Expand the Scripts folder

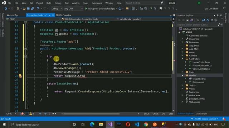pyautogui.click(x=182, y=85)
